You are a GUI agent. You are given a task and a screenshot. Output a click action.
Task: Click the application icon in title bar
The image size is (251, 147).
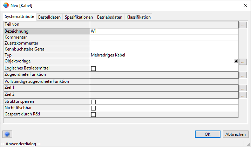[x=5, y=5]
